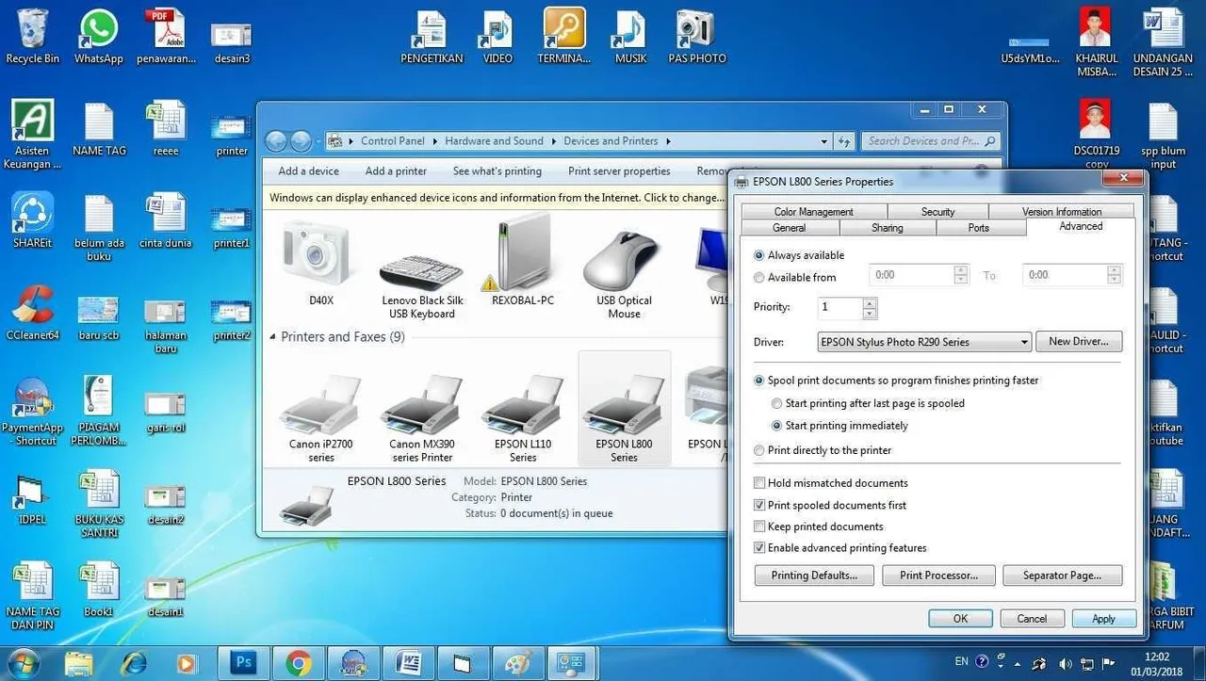Open Photoshop from the taskbar
This screenshot has height=681, width=1206.
pyautogui.click(x=244, y=663)
